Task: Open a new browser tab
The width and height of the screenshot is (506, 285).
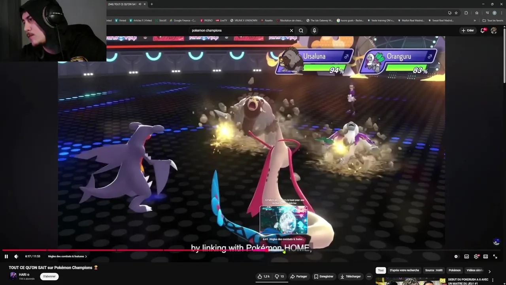Action: tap(151, 4)
